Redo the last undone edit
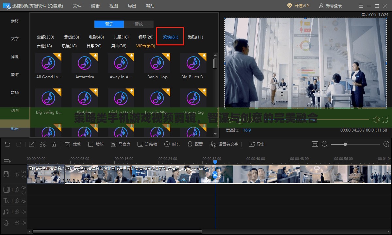 click(19, 144)
